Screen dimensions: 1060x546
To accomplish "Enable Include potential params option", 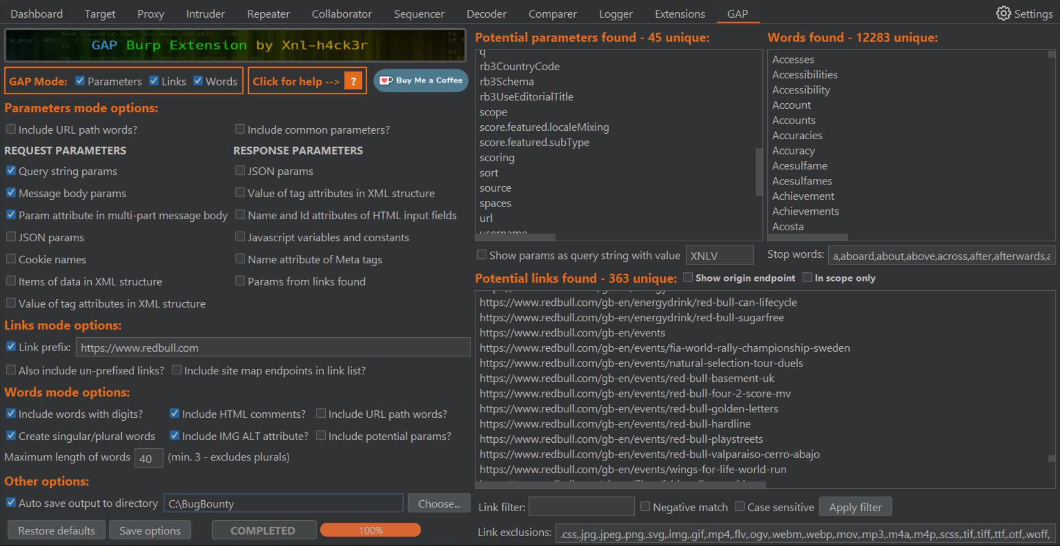I will click(x=321, y=436).
